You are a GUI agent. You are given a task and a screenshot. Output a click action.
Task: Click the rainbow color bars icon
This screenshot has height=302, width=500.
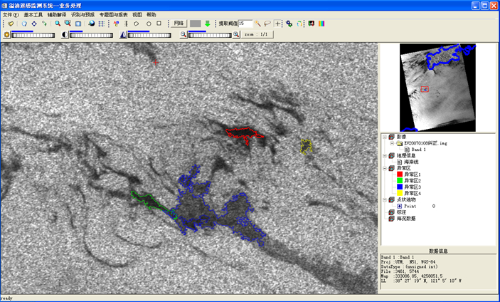(x=321, y=24)
